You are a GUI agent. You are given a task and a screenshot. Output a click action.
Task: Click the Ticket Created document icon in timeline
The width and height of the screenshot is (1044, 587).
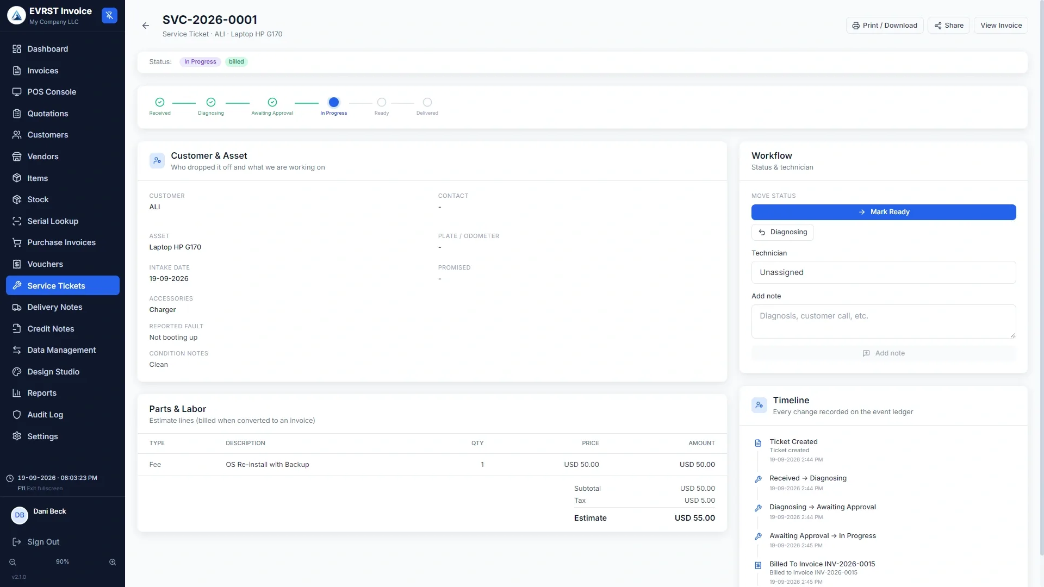pyautogui.click(x=758, y=443)
